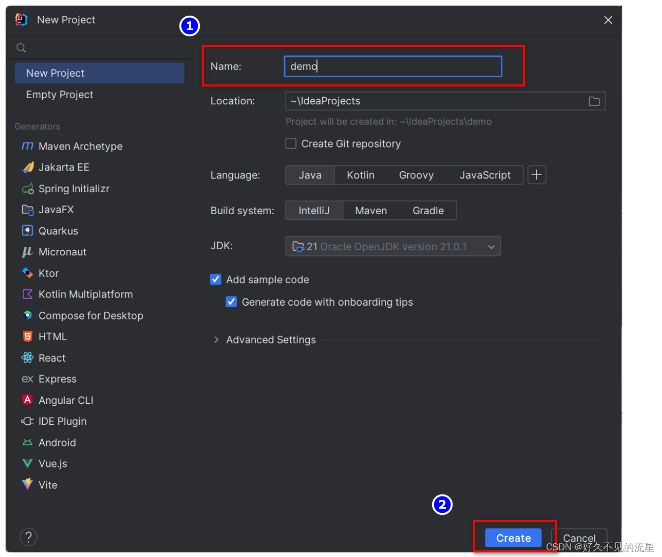Screen dimensions: 662x557
Task: Click the Angular CLI icon
Action: [x=27, y=400]
